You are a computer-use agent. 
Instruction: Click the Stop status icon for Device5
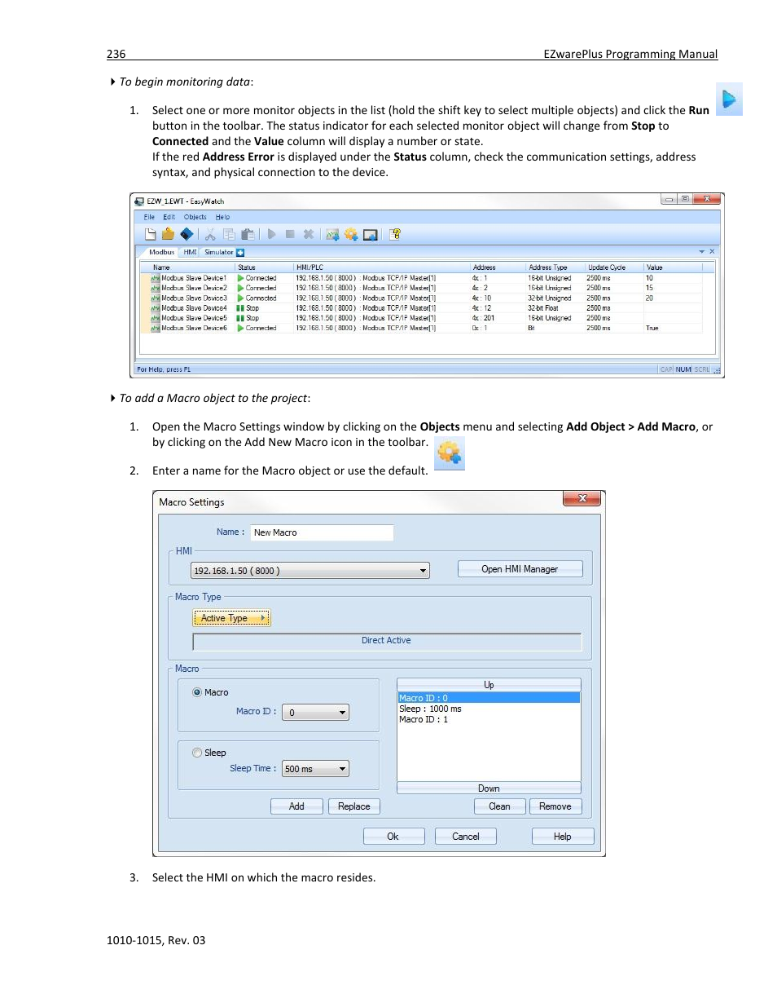tap(241, 318)
